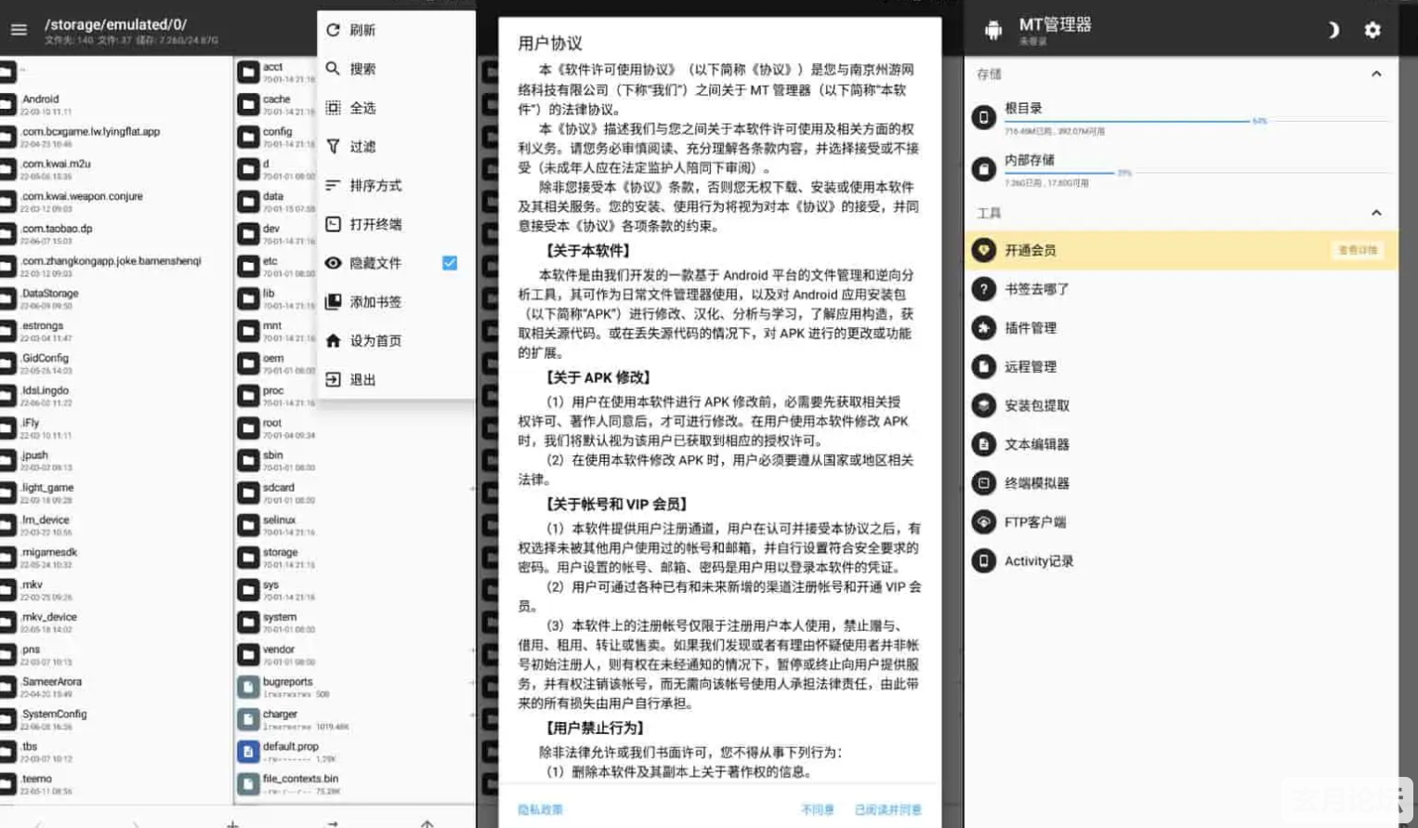Click the MT管理器 title text
1418x828 pixels.
pos(1055,24)
